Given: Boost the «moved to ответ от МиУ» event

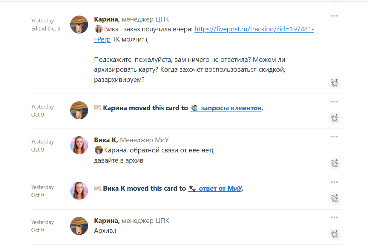Looking at the screenshot, I should click(335, 198).
